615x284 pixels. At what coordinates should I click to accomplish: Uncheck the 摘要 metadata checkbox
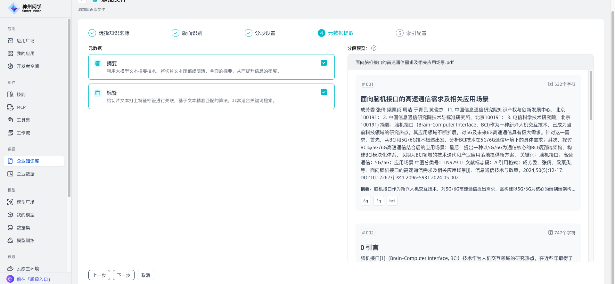pos(324,63)
